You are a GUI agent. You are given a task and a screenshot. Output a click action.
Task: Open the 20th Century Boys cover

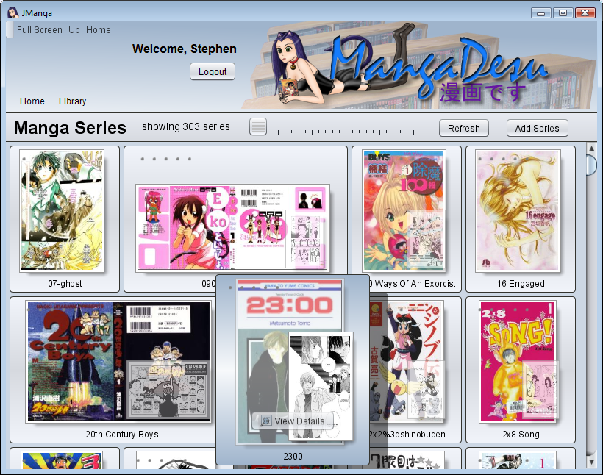pos(119,362)
